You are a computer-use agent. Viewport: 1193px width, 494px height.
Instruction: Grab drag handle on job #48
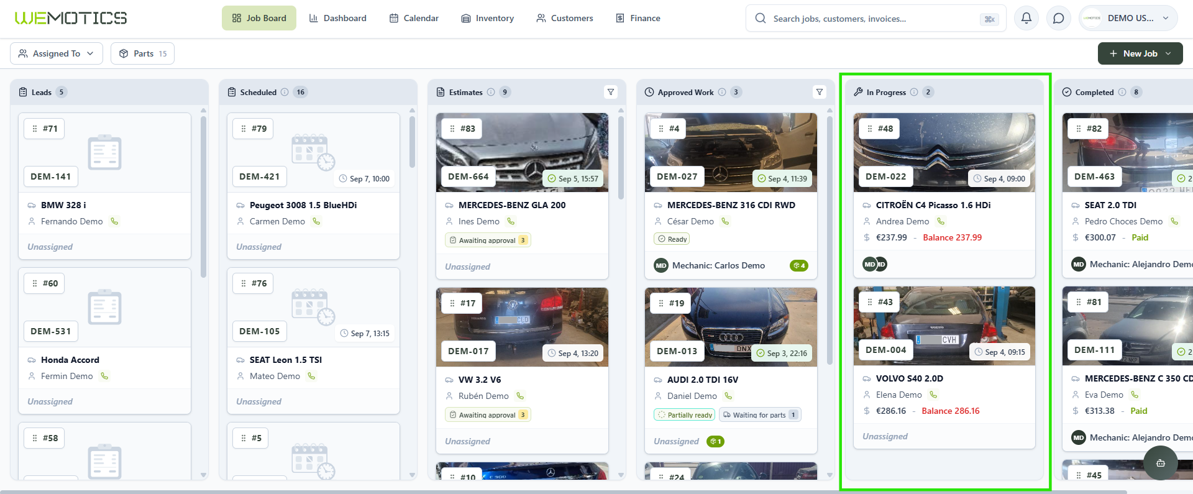click(870, 129)
